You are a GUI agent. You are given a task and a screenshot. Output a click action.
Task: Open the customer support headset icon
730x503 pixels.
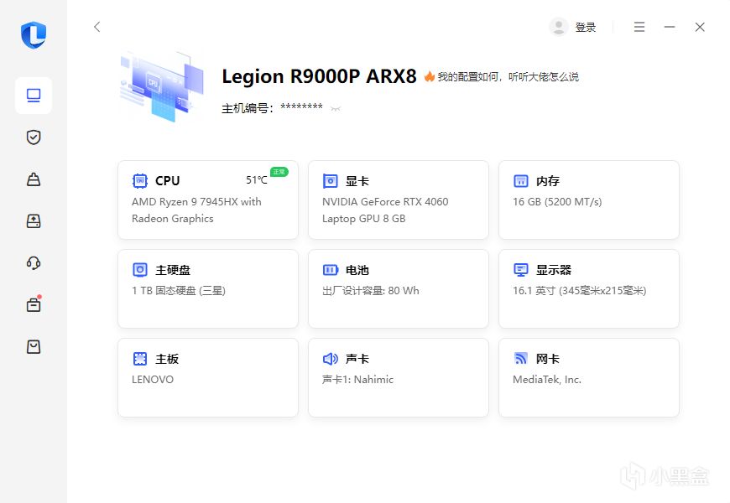tap(34, 263)
